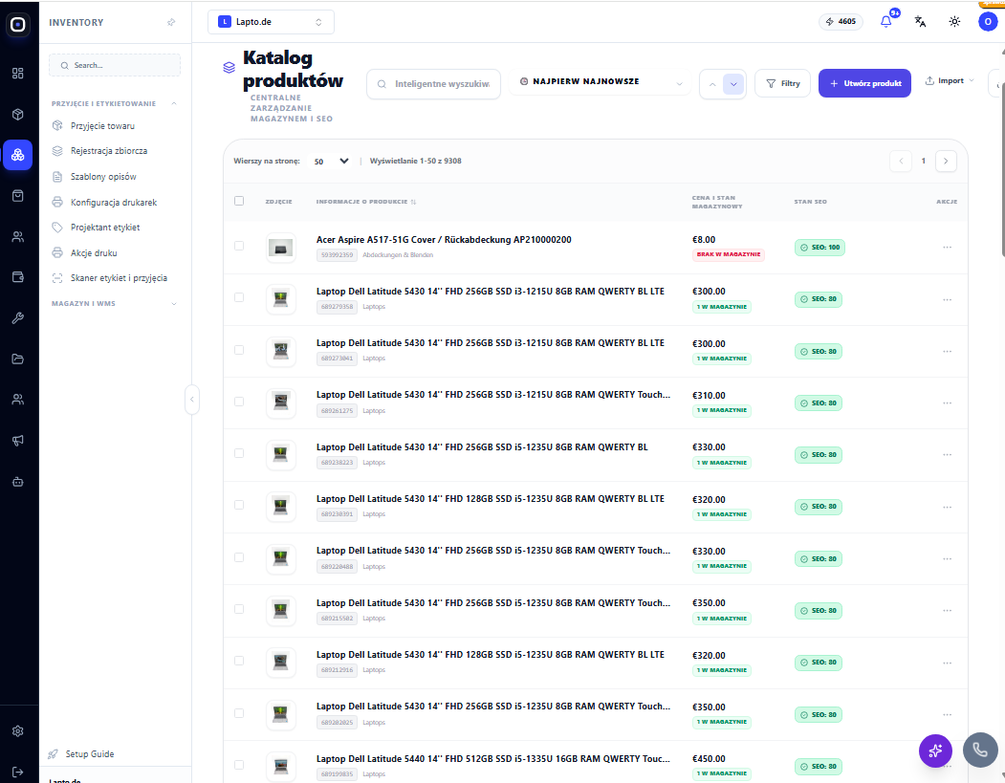Select the Acer Aspire A517-51G Cover row checkbox
This screenshot has width=1005, height=783.
(x=239, y=246)
